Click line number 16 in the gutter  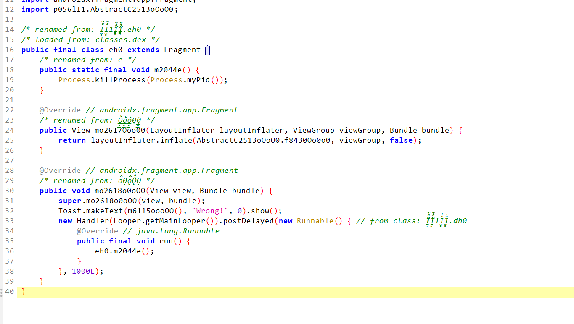click(9, 50)
